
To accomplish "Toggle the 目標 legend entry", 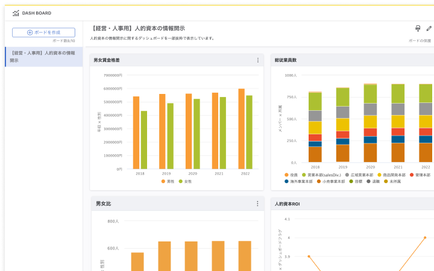I will 356,181.
